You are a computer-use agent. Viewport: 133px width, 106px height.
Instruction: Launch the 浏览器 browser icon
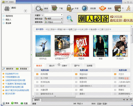(85, 8)
